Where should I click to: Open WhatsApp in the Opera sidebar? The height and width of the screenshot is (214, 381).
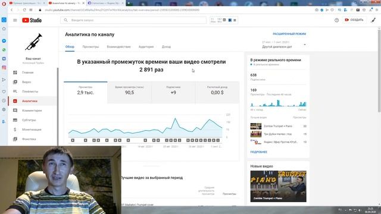(x=4, y=50)
